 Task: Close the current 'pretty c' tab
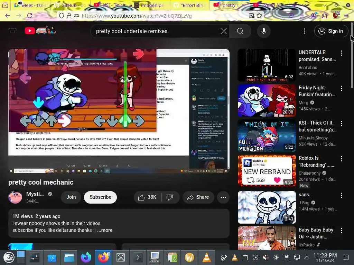243,5
